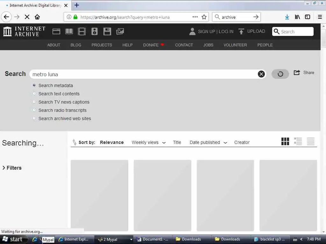Select the Search metadata radio button
Screen dimensions: 326x244
click(34, 85)
